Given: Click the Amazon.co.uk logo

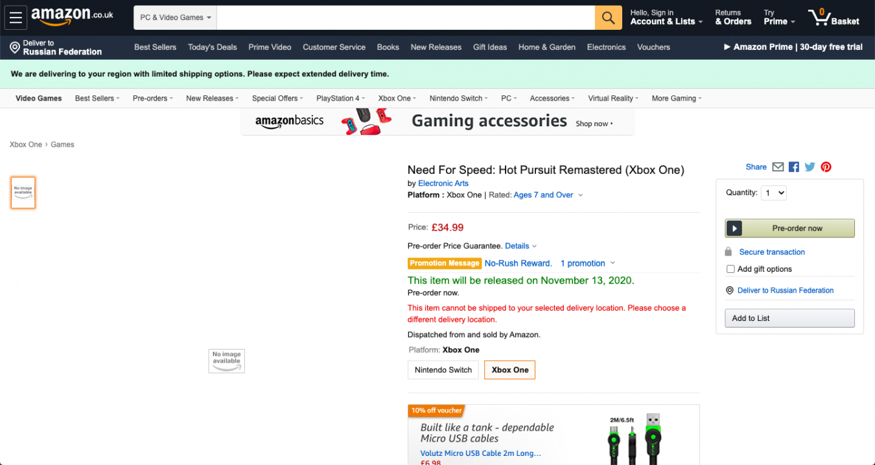Looking at the screenshot, I should point(72,17).
